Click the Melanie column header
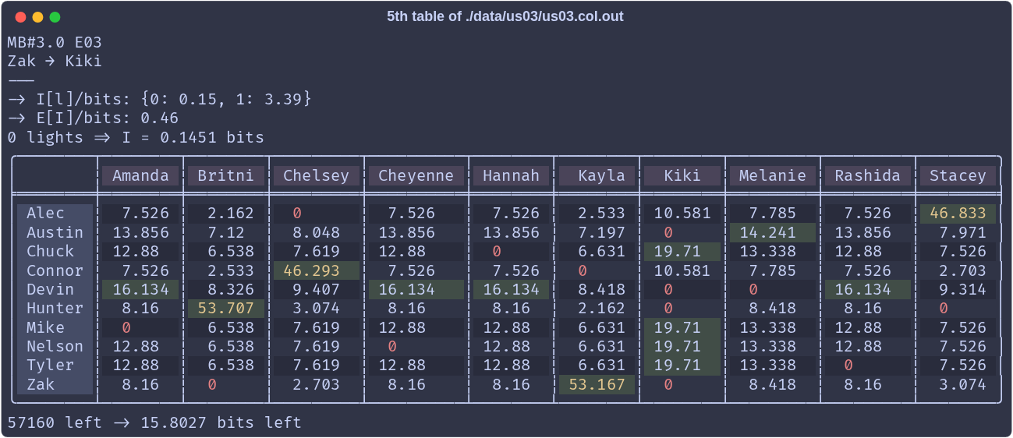The image size is (1013, 438). (774, 175)
